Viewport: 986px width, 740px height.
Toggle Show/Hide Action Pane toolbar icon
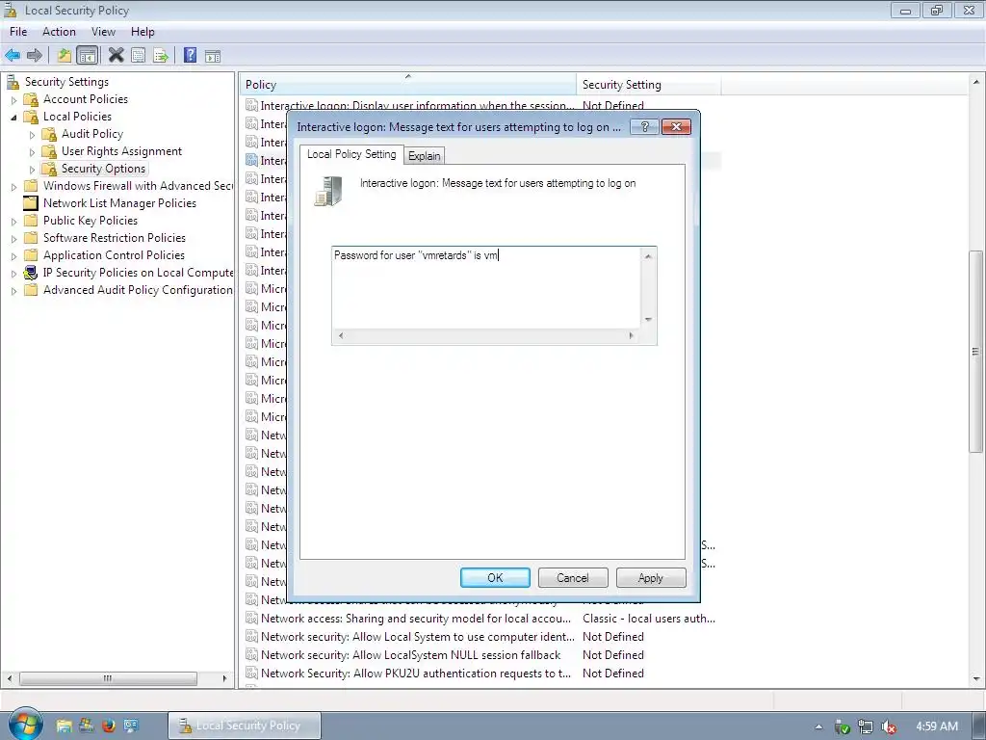point(213,55)
